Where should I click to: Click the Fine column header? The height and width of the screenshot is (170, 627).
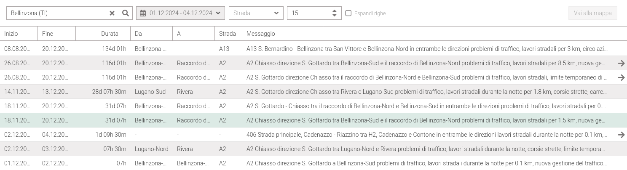click(48, 34)
